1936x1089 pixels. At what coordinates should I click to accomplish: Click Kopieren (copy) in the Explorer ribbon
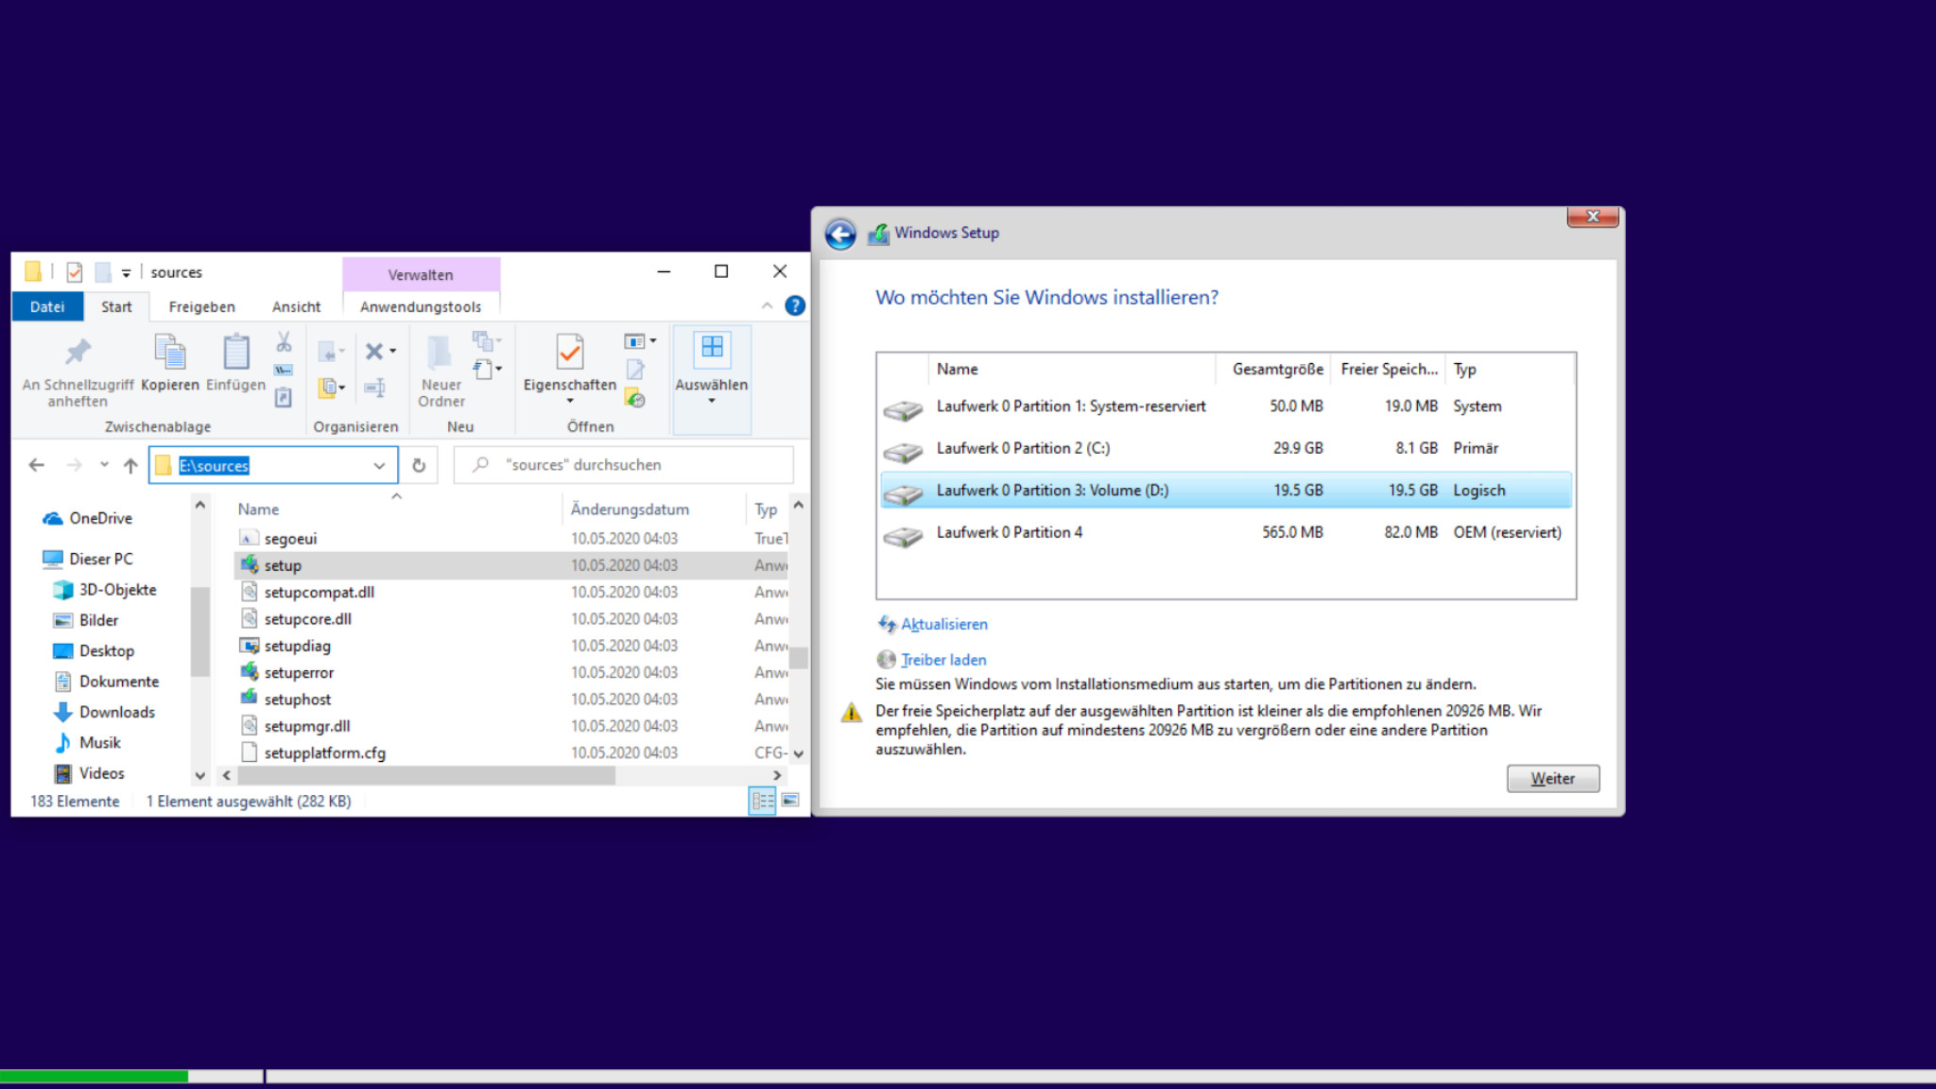coord(170,362)
